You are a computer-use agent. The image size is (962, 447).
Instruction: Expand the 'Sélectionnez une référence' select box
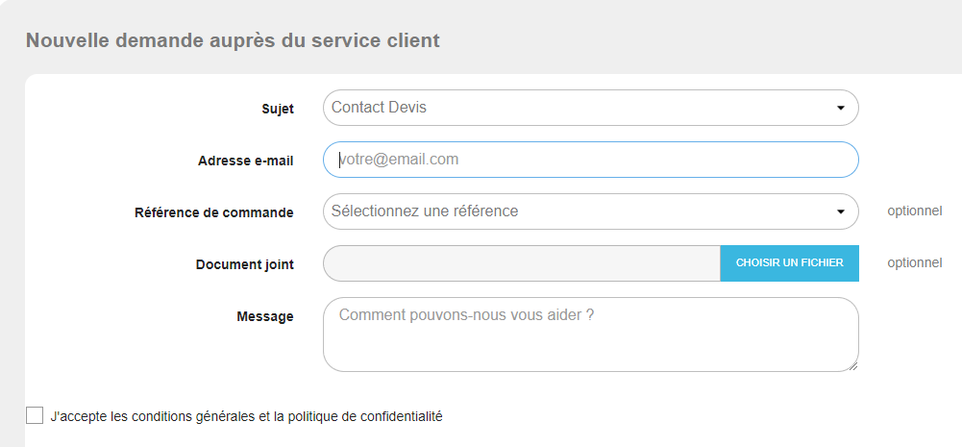pyautogui.click(x=577, y=211)
